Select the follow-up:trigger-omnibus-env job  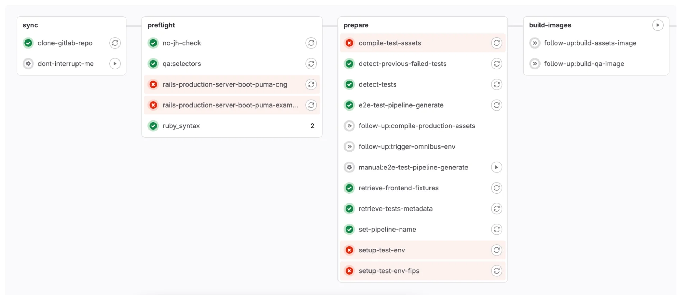point(407,146)
